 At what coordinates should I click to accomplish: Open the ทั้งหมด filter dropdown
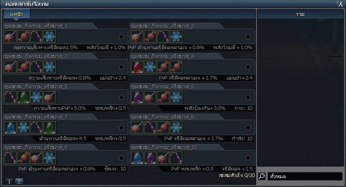(x=305, y=176)
